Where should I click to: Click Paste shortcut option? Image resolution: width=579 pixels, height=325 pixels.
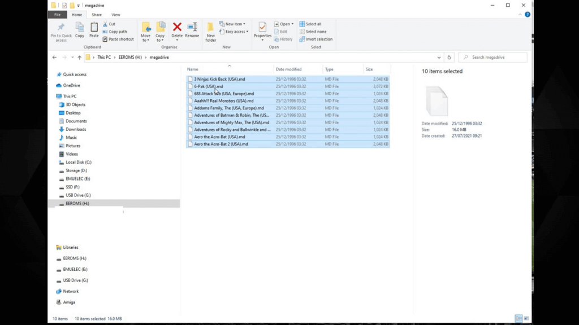[x=118, y=39]
